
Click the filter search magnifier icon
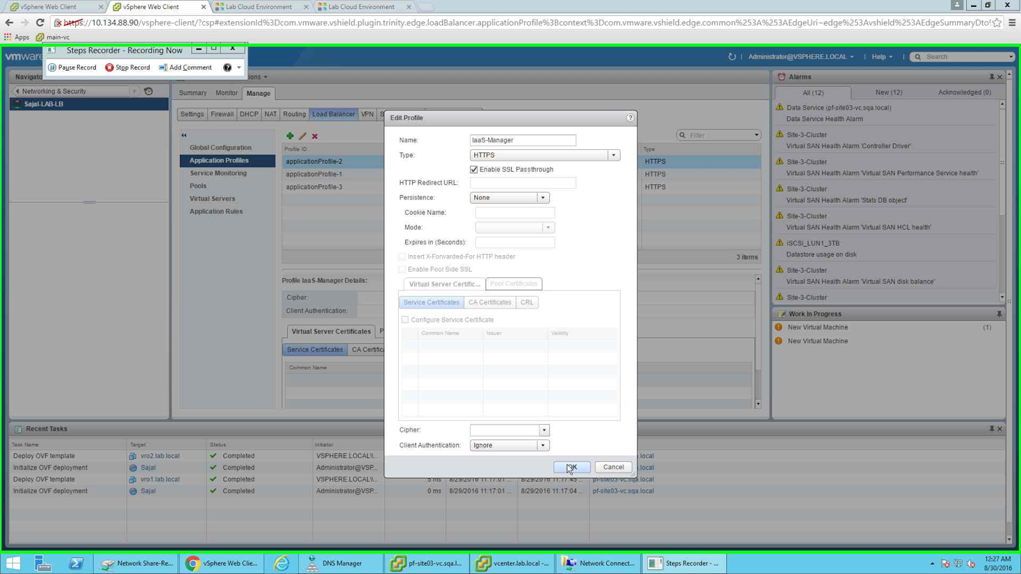click(683, 135)
